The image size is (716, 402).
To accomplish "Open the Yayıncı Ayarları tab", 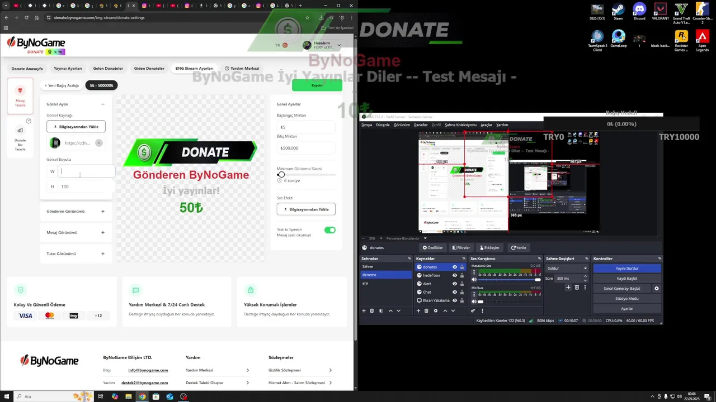I will 68,69.
